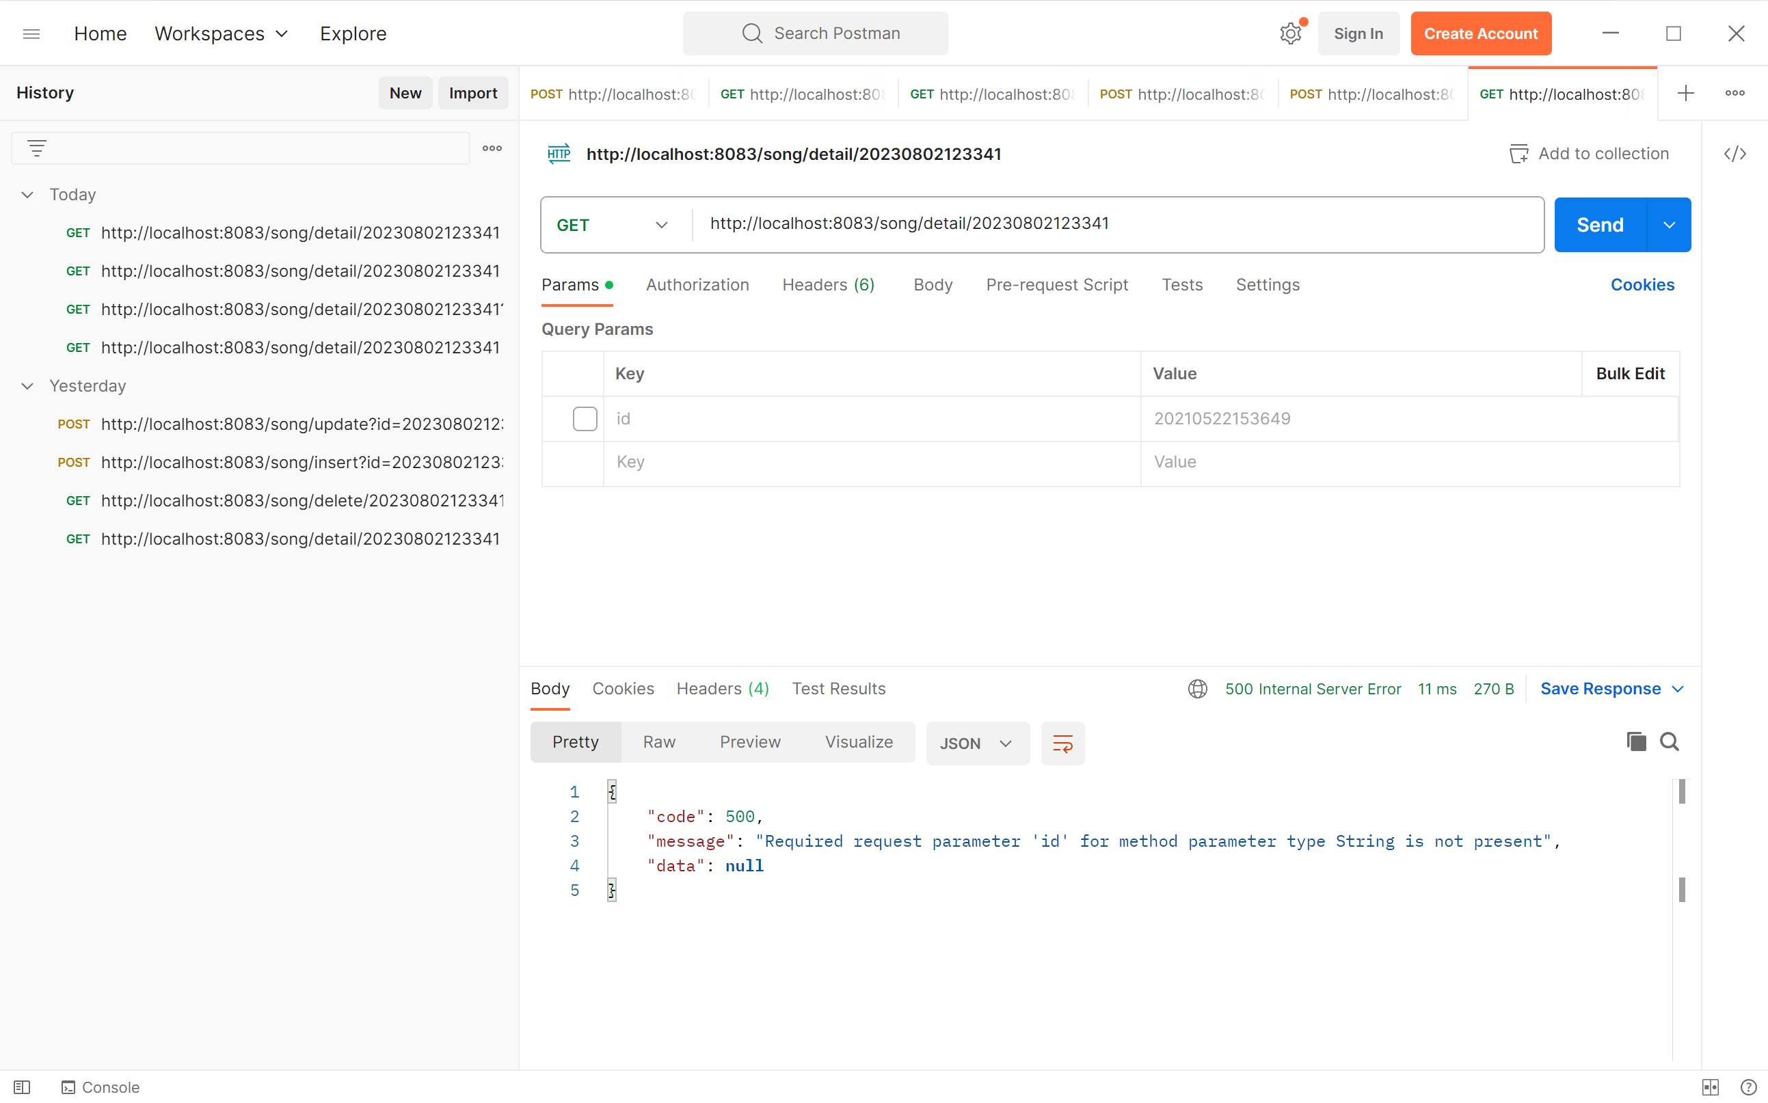Open the response Headers (4) tab
Screen dimensions: 1768x1103
click(723, 689)
